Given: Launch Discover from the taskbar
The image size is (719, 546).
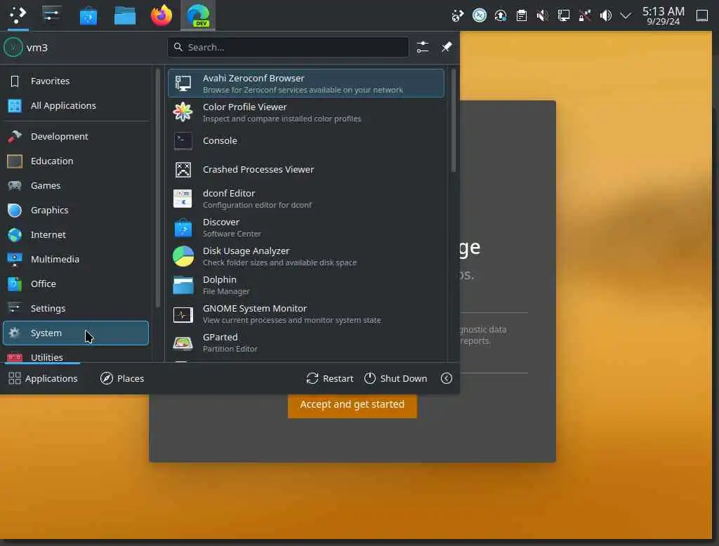Looking at the screenshot, I should [x=88, y=17].
